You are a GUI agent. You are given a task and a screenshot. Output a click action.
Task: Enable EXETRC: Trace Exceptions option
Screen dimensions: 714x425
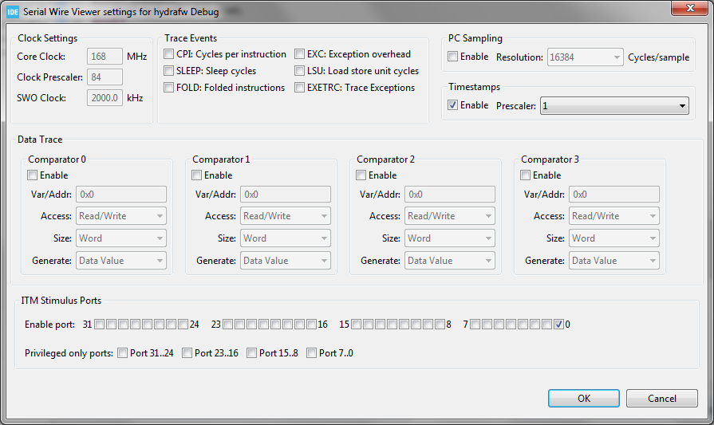click(x=300, y=88)
